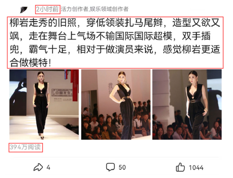The width and height of the screenshot is (233, 178).
Task: Click the share arrow icon
Action: 38,167
